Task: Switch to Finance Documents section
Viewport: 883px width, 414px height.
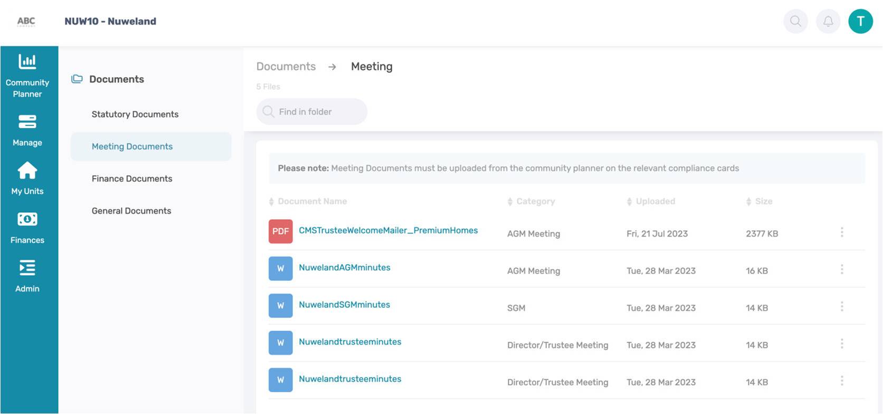Action: coord(132,178)
